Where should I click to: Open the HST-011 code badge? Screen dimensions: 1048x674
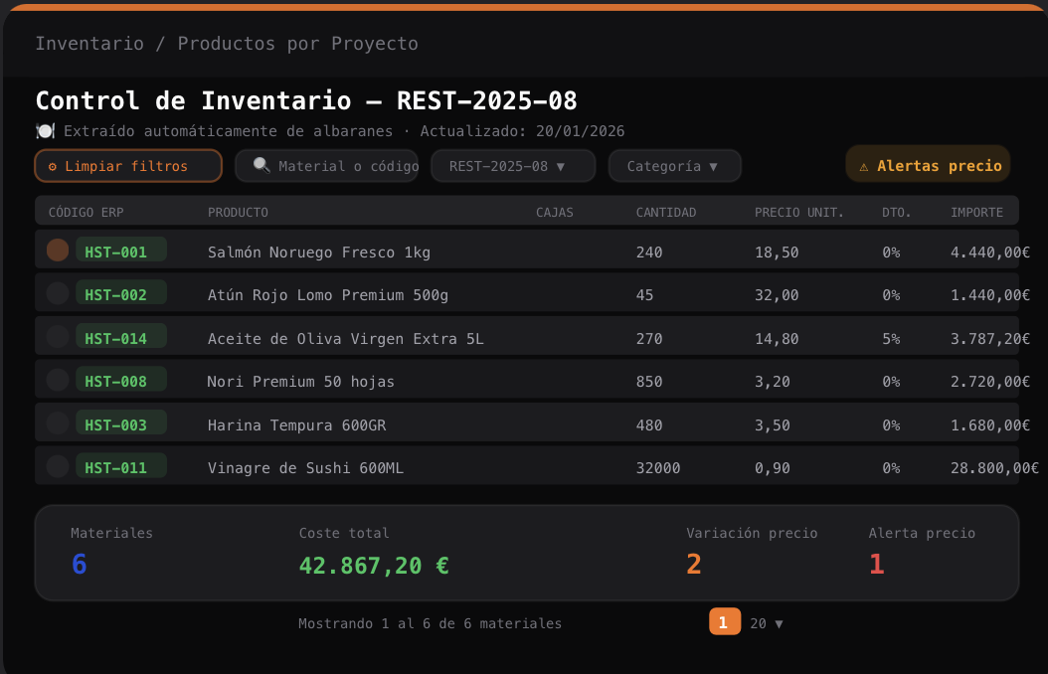(x=121, y=465)
